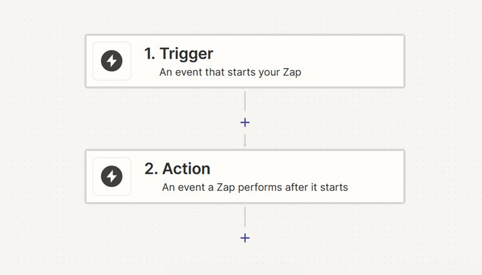482x275 pixels.
Task: Open the '2. Action' step heading
Action: pos(177,169)
